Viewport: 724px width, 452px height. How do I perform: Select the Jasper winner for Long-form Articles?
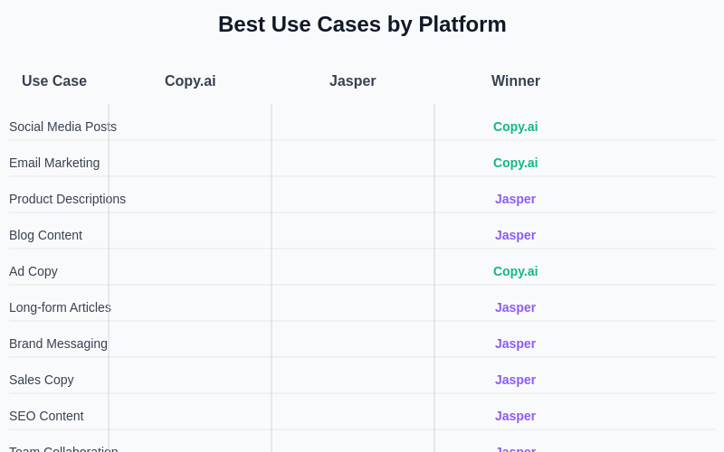[x=515, y=307]
